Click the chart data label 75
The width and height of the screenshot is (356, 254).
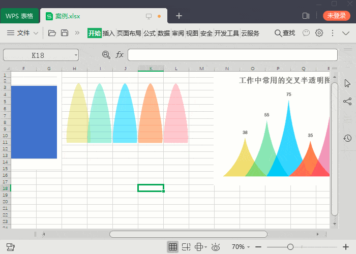click(288, 94)
